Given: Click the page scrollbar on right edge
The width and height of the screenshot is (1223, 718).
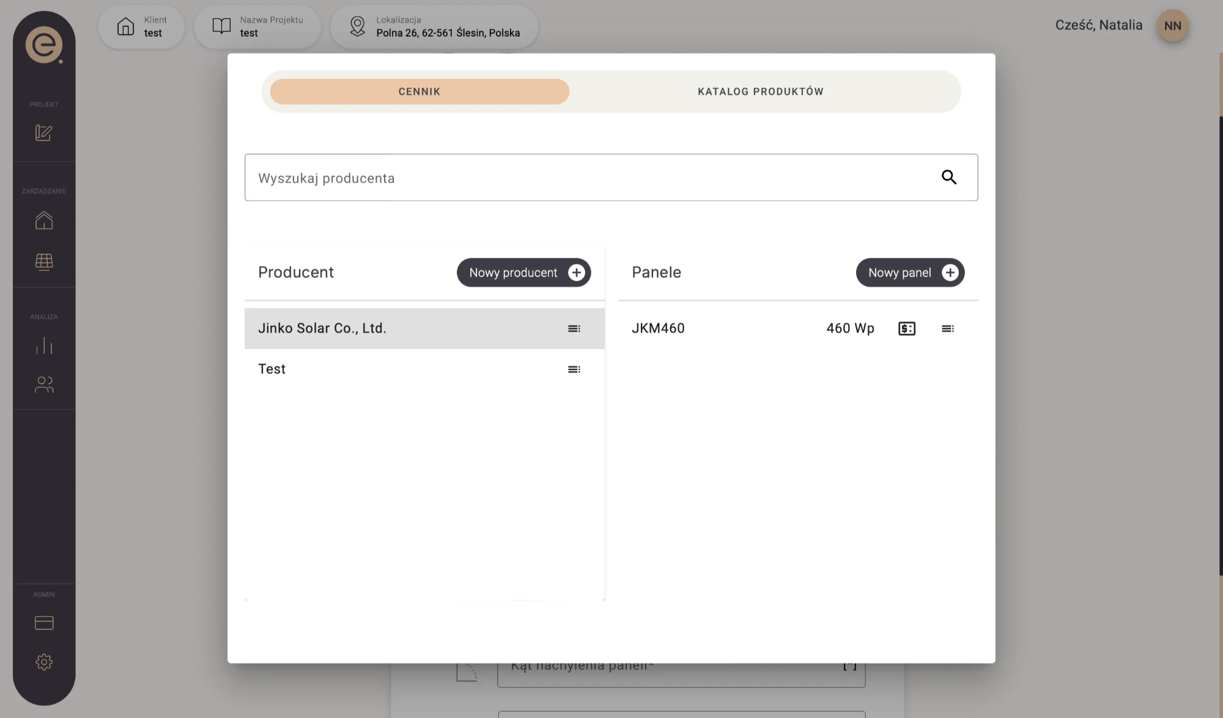Looking at the screenshot, I should (1221, 346).
